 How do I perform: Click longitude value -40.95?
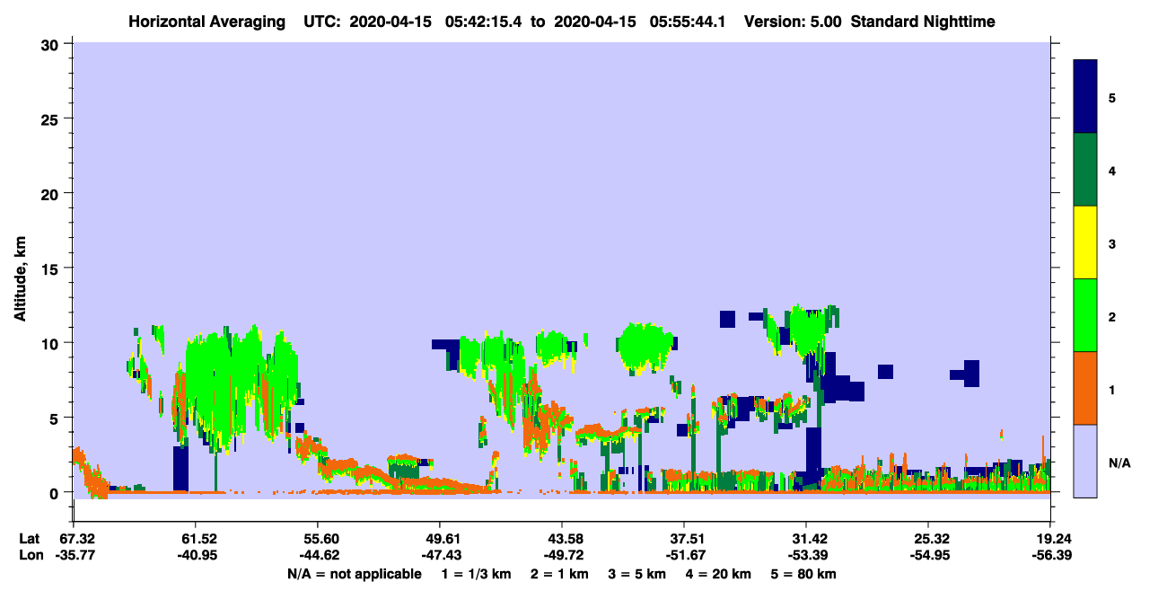coord(195,556)
